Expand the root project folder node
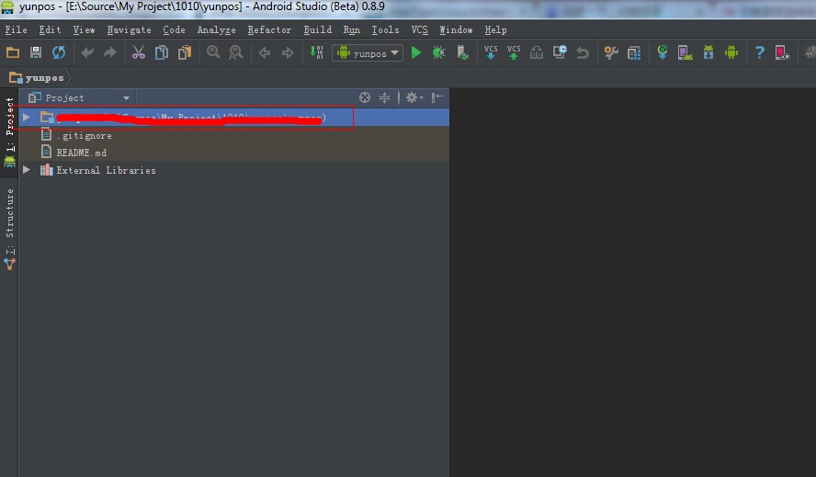 point(26,118)
